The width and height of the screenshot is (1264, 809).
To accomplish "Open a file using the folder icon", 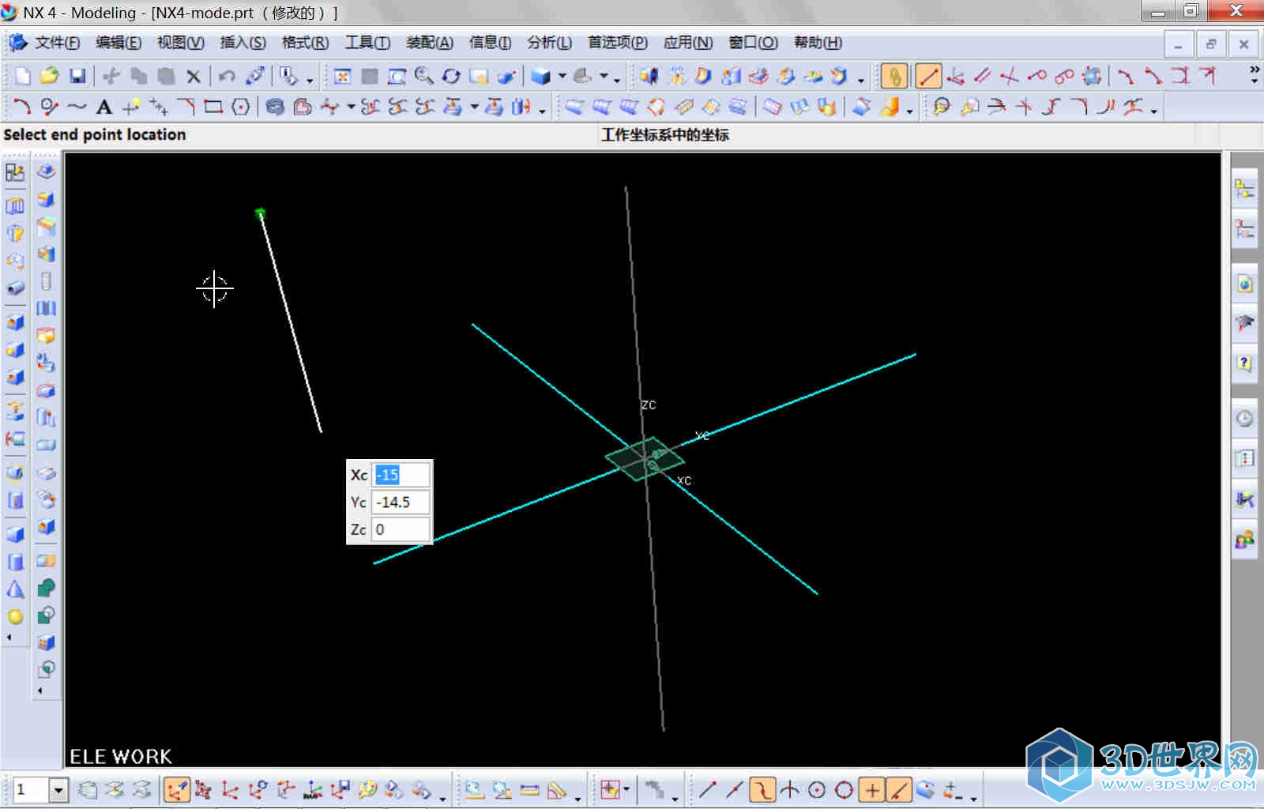I will pos(49,76).
